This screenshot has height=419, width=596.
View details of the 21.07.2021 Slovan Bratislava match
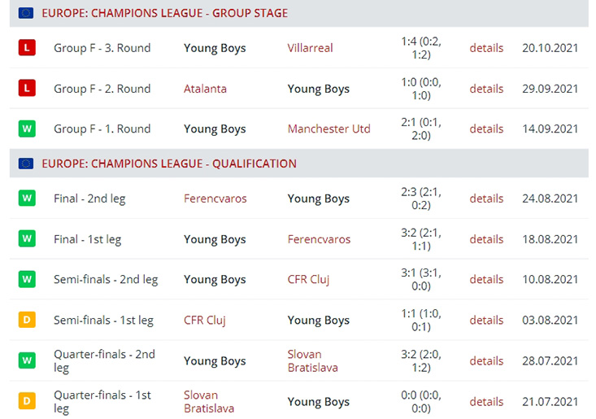click(x=486, y=402)
